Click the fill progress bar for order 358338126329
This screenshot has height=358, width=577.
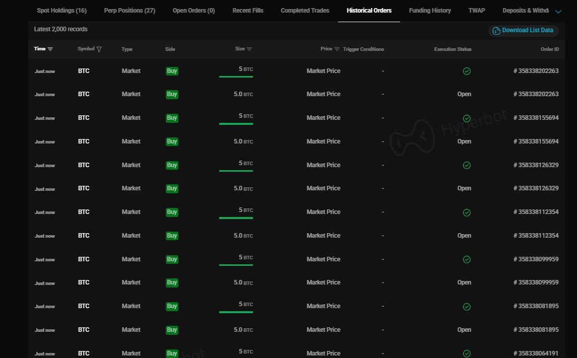pos(236,171)
